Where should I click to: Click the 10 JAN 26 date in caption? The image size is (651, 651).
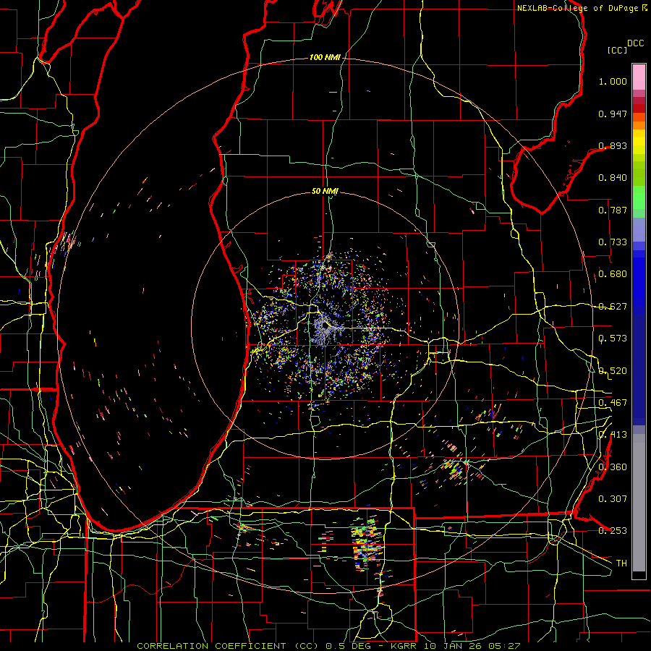coord(454,646)
